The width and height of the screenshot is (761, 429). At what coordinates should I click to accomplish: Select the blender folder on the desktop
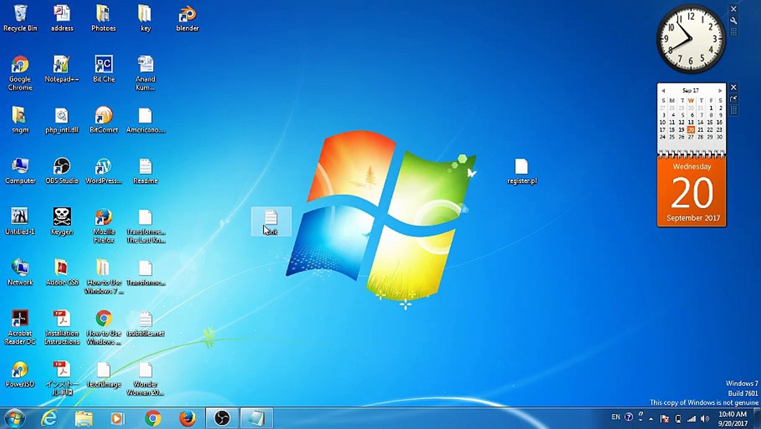pyautogui.click(x=187, y=18)
